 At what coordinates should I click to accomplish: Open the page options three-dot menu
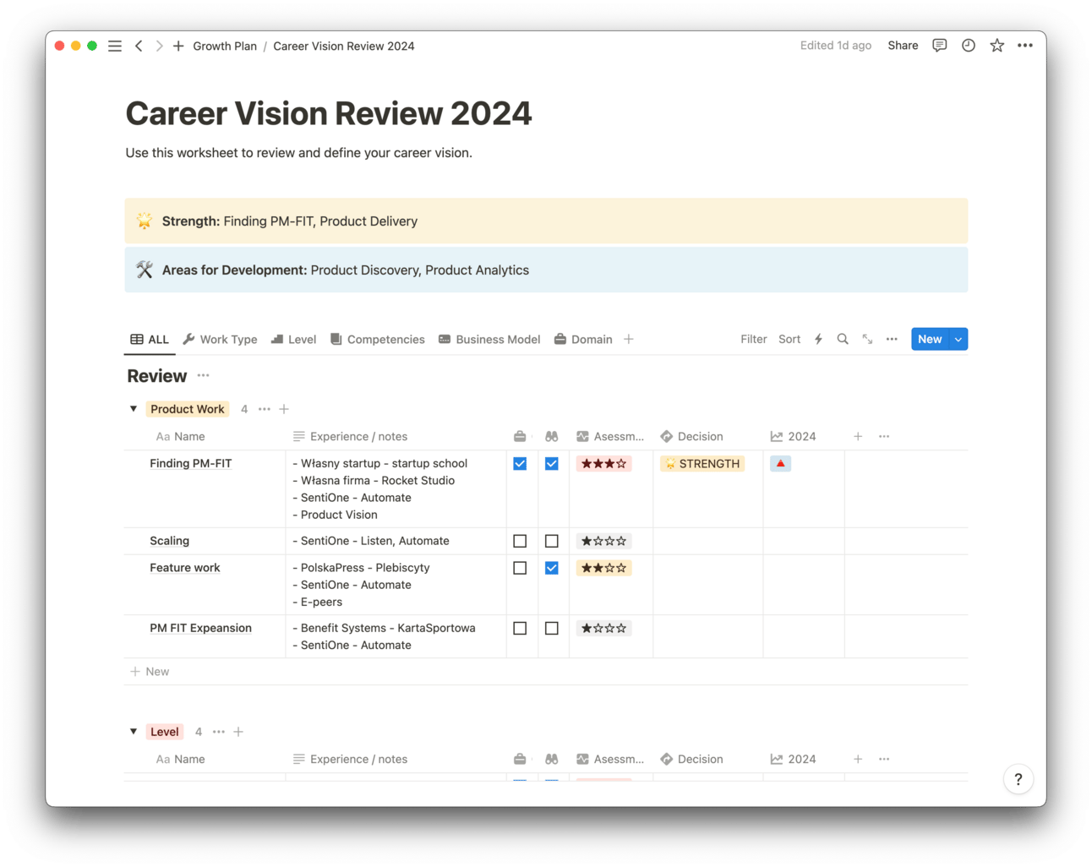[x=1025, y=46]
